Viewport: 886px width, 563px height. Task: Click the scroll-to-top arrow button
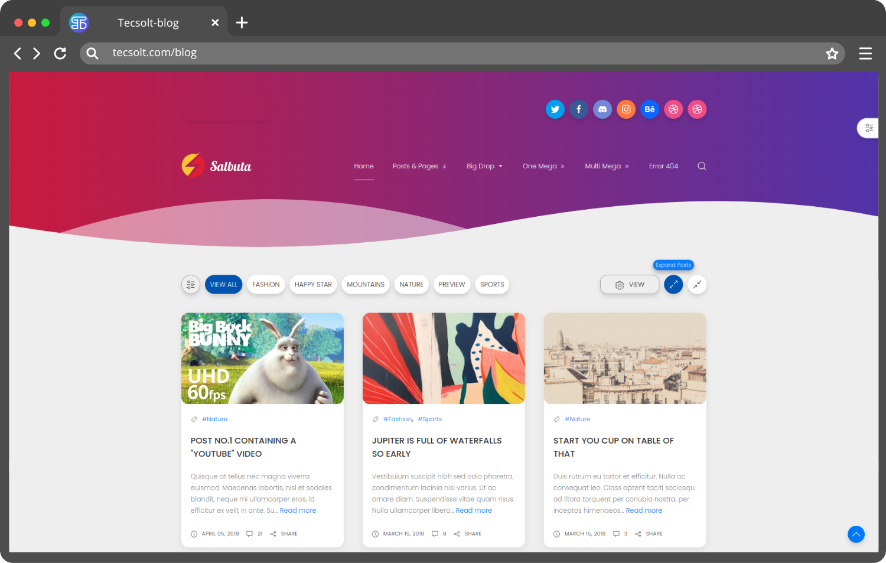856,534
